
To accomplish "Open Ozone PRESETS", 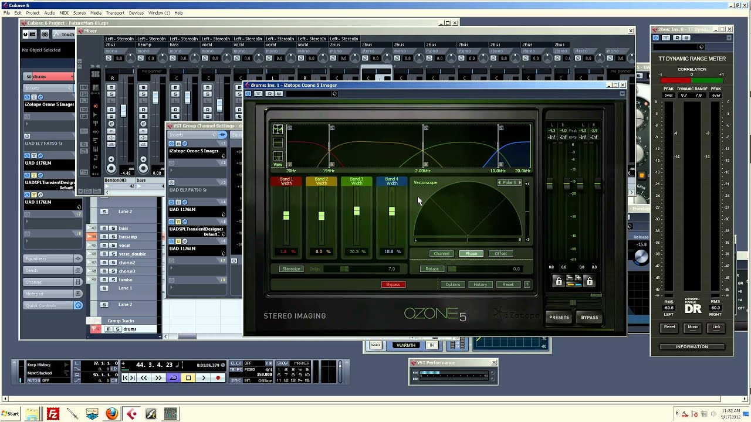I will (559, 318).
